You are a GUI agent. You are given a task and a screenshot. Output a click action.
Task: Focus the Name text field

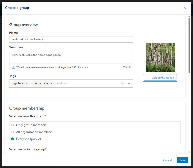71,39
